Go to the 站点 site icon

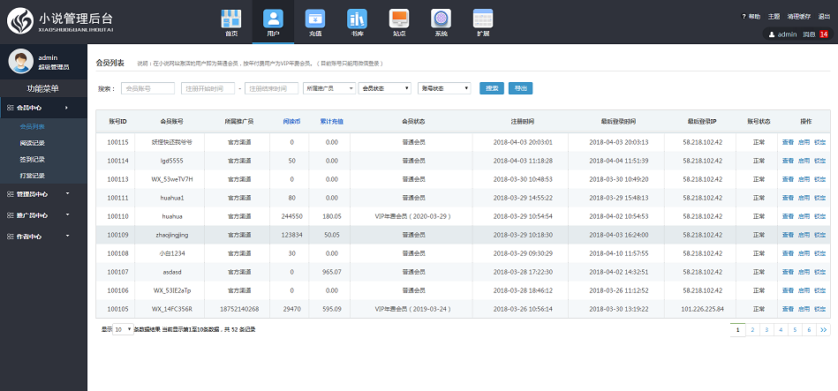click(x=399, y=20)
